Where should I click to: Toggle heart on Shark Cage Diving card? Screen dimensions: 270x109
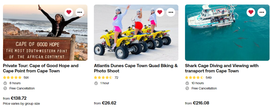coord(251,12)
